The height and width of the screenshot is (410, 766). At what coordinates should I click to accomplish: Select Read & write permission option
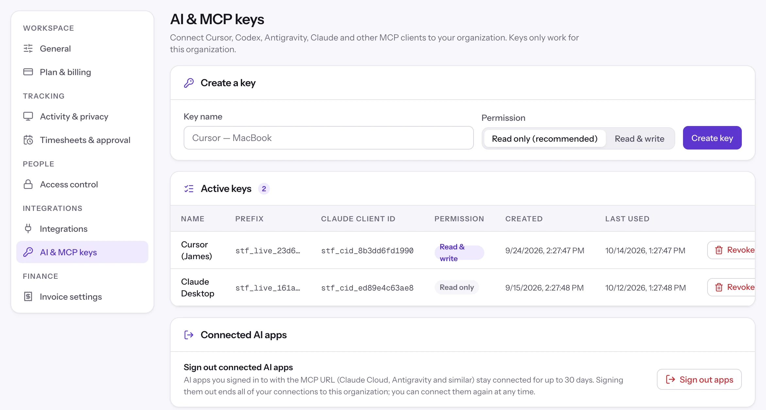tap(640, 138)
